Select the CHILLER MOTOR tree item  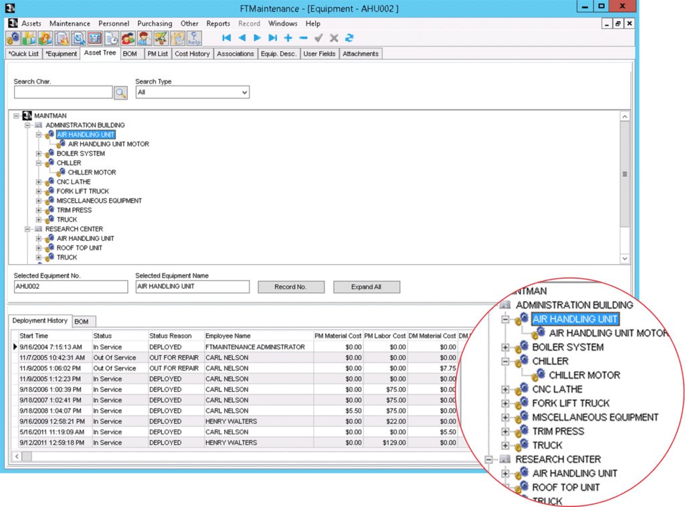point(92,173)
